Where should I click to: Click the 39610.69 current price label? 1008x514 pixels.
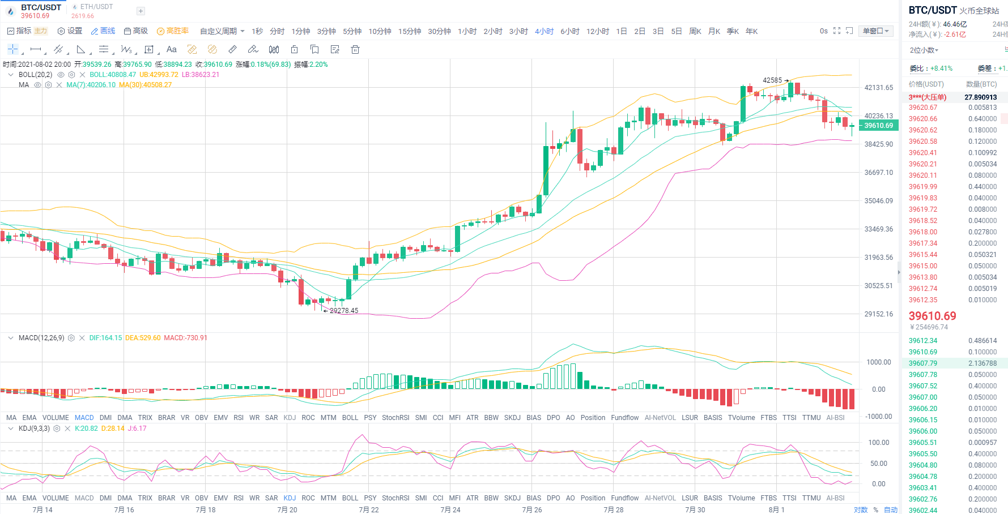click(x=878, y=126)
